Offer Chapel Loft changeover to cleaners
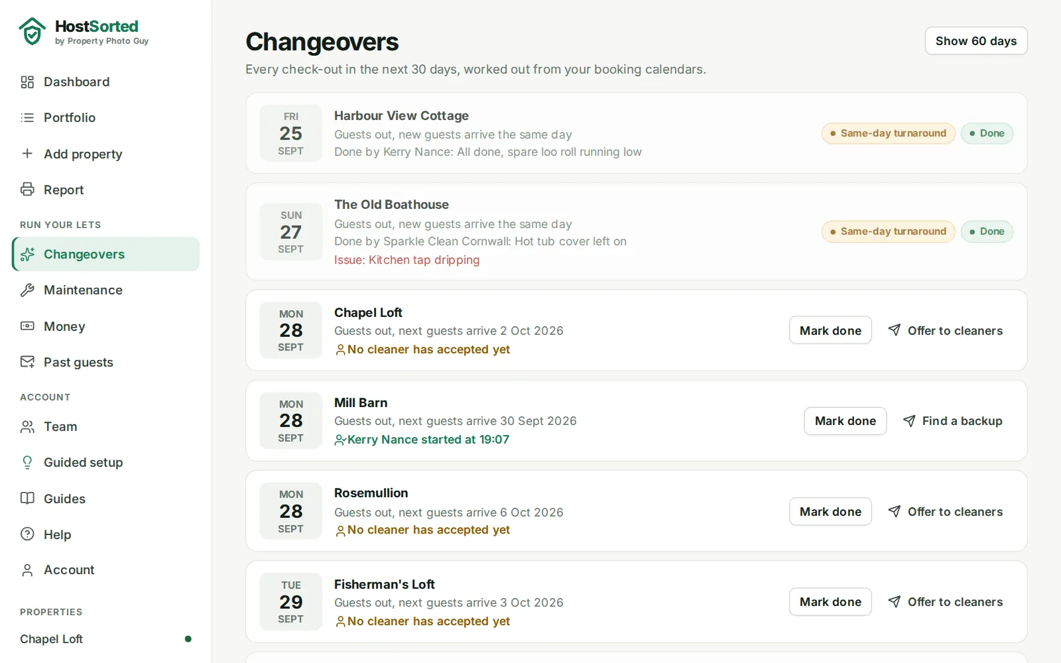Viewport: 1061px width, 663px height. (946, 330)
